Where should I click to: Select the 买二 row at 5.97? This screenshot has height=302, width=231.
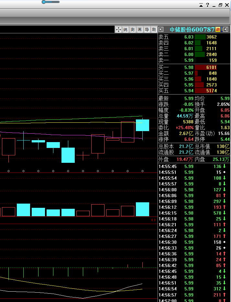click(x=194, y=73)
